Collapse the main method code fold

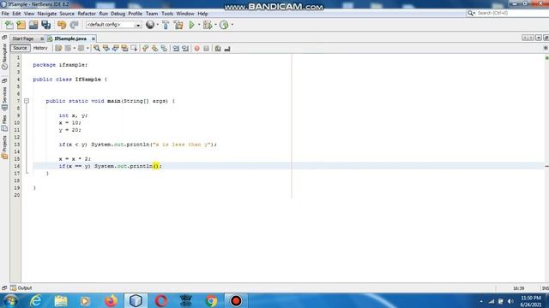[27, 101]
